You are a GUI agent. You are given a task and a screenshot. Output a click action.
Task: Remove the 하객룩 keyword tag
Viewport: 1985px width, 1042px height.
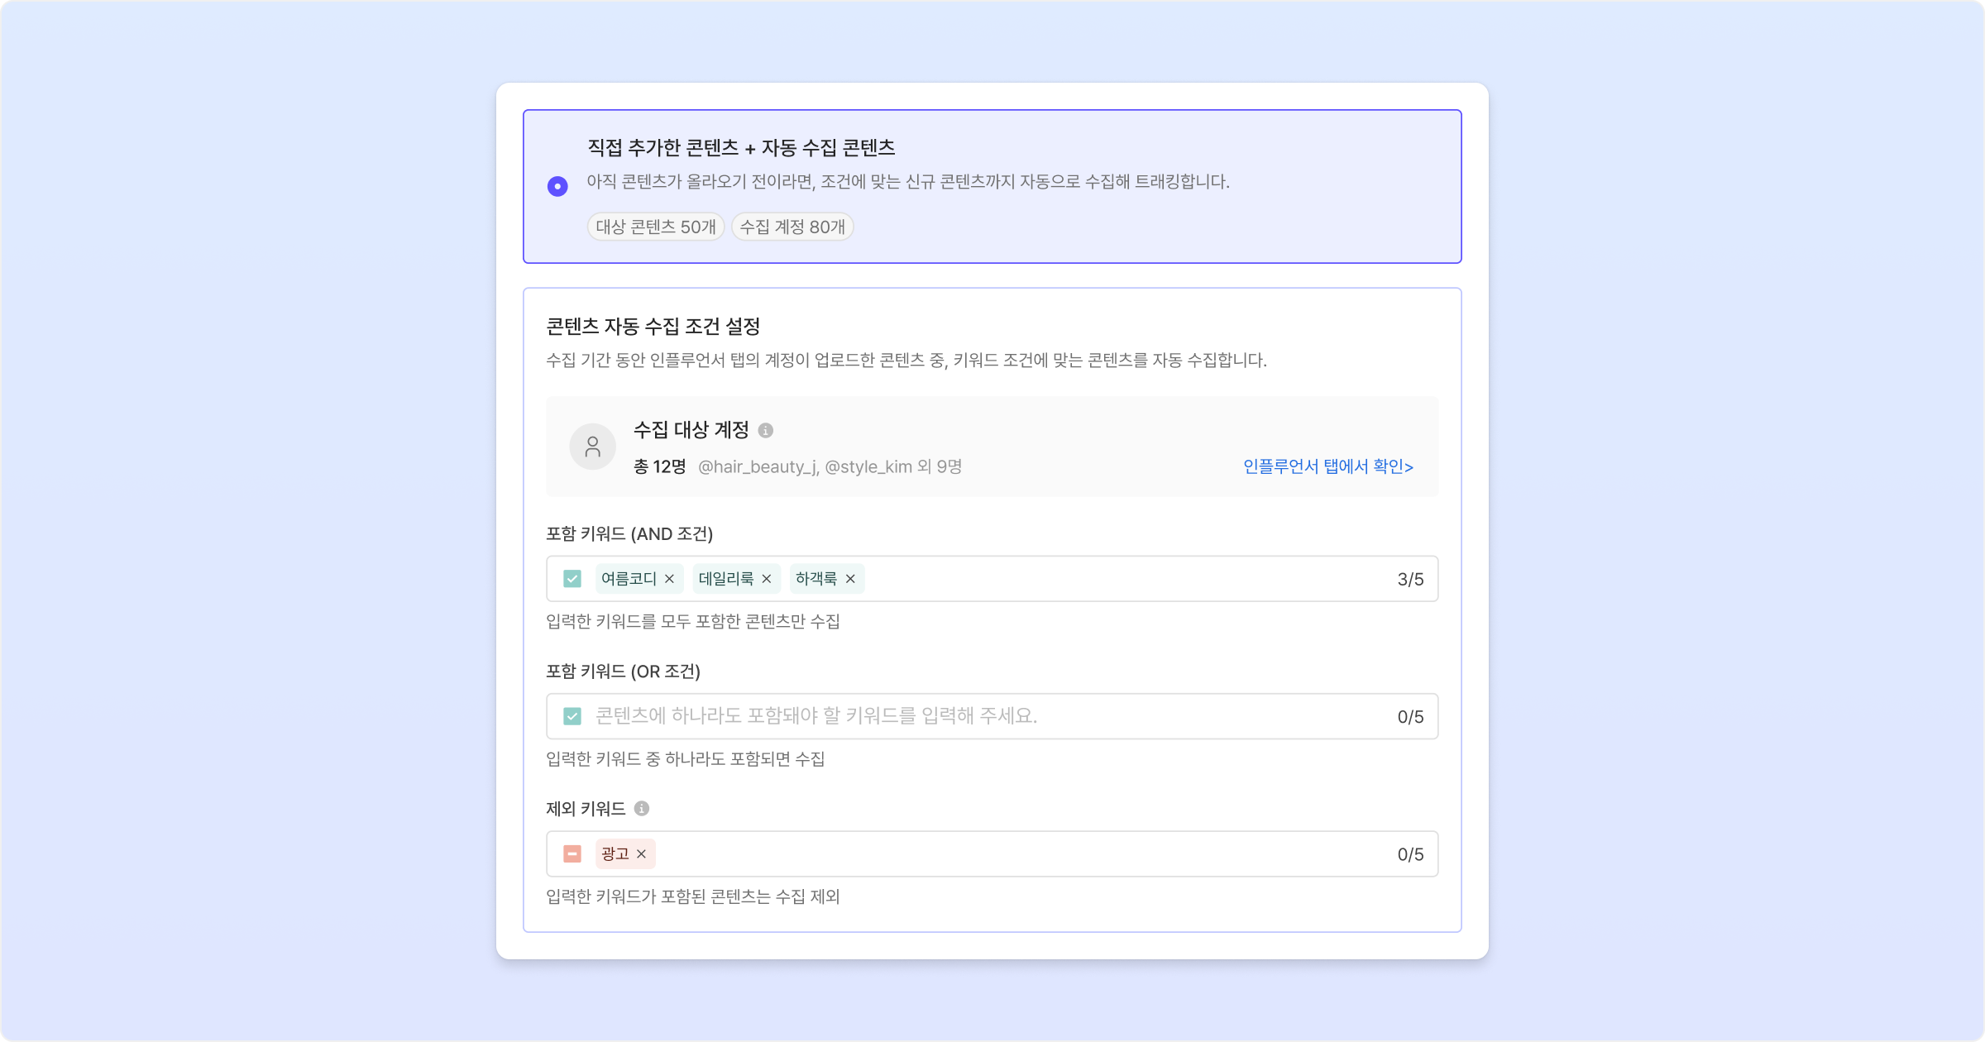pos(850,579)
